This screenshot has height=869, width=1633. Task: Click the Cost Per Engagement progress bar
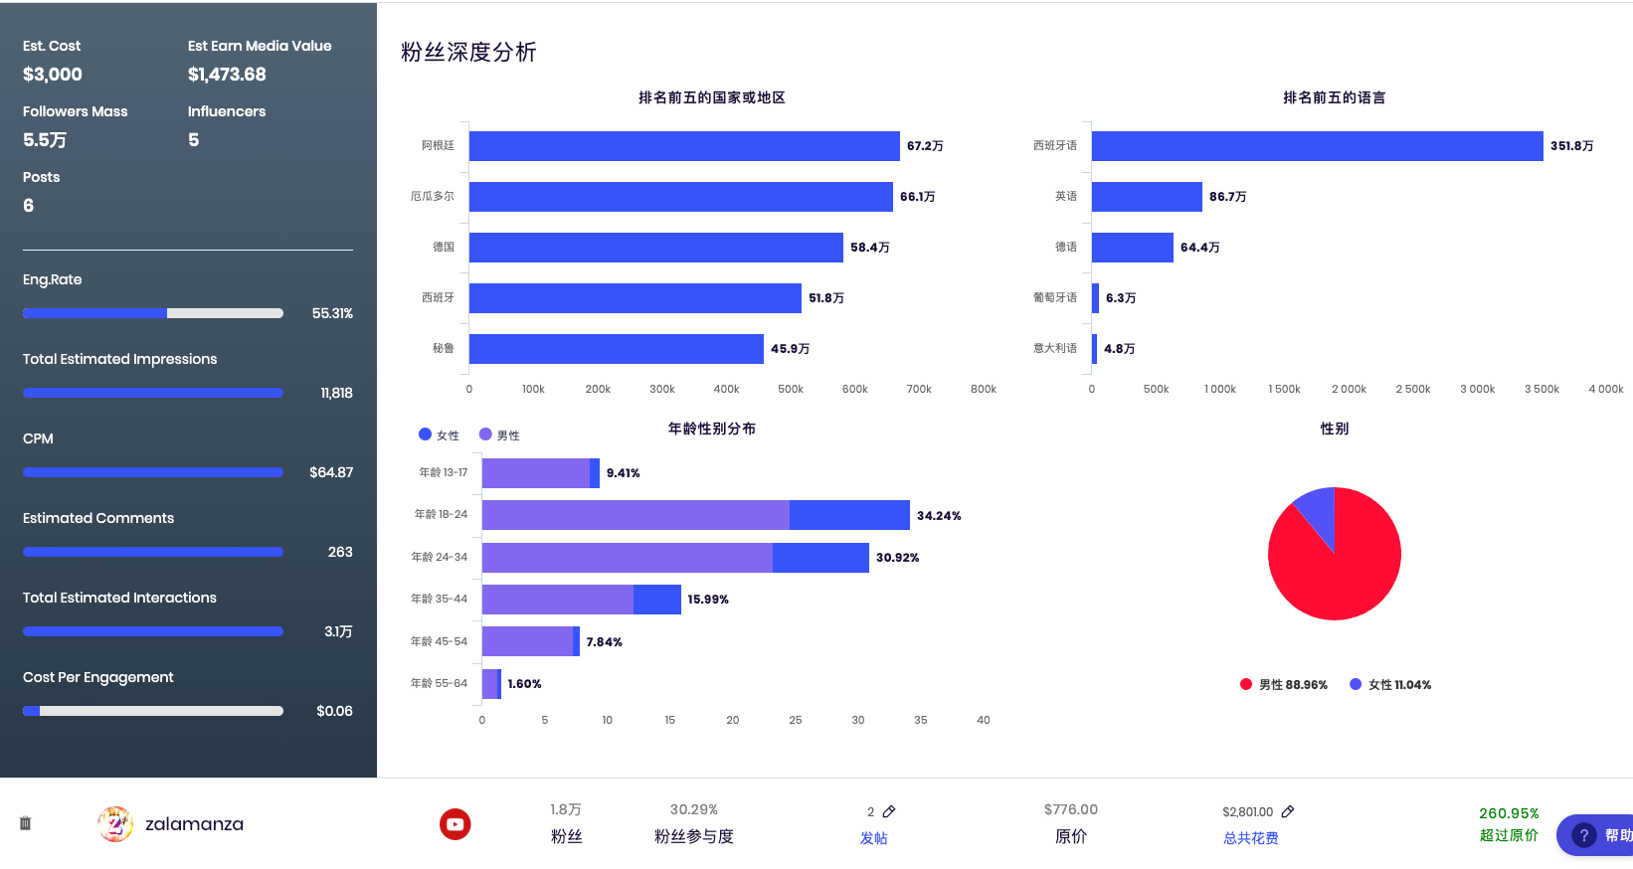(153, 711)
